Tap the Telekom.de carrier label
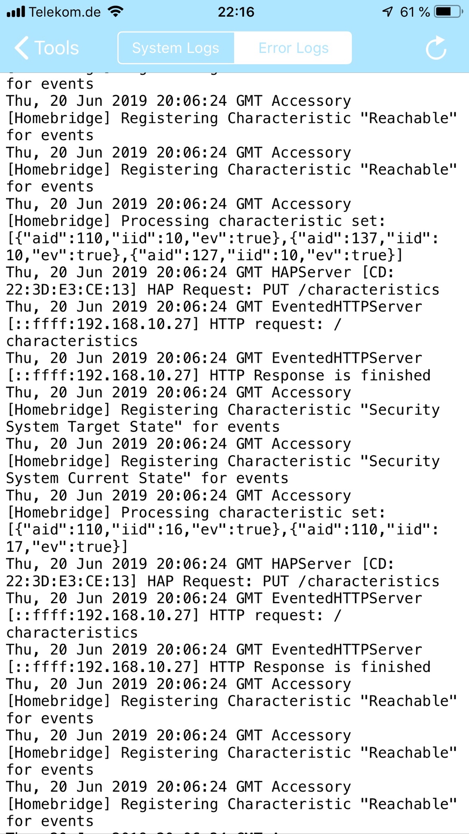This screenshot has height=834, width=469. point(65,12)
